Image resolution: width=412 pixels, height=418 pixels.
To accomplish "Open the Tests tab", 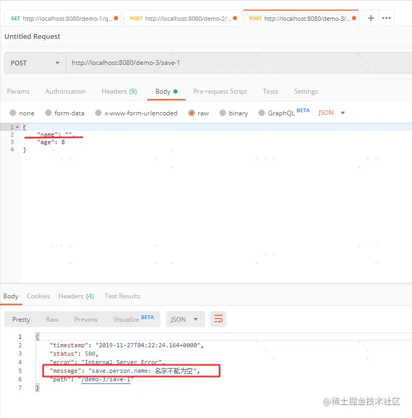I will (270, 91).
